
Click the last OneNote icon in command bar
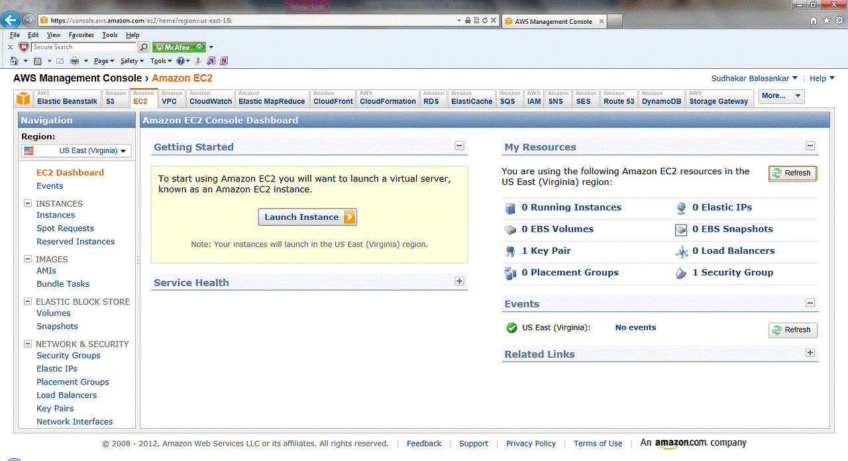(224, 61)
